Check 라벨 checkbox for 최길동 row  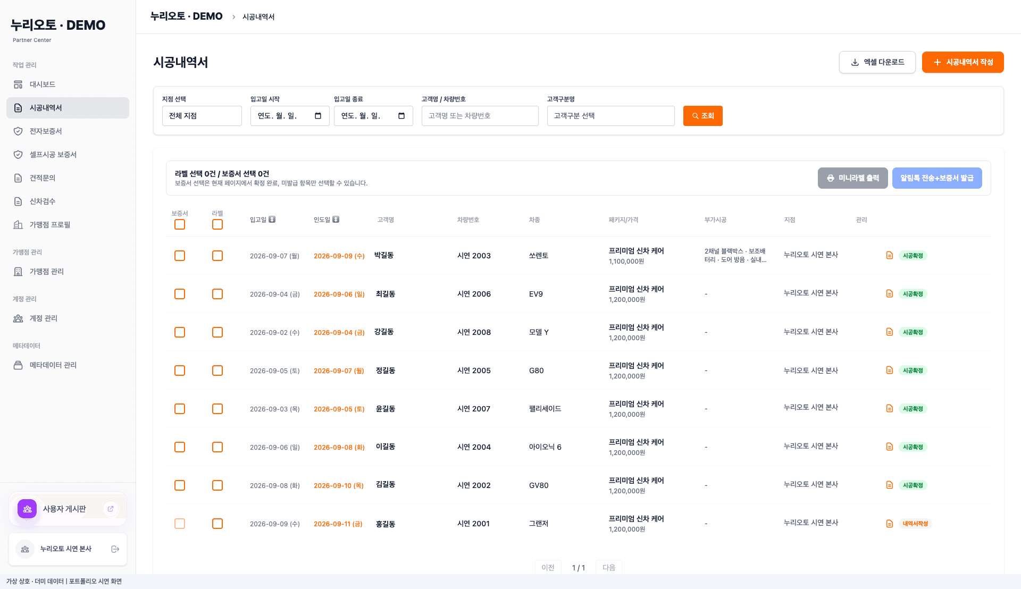point(217,294)
